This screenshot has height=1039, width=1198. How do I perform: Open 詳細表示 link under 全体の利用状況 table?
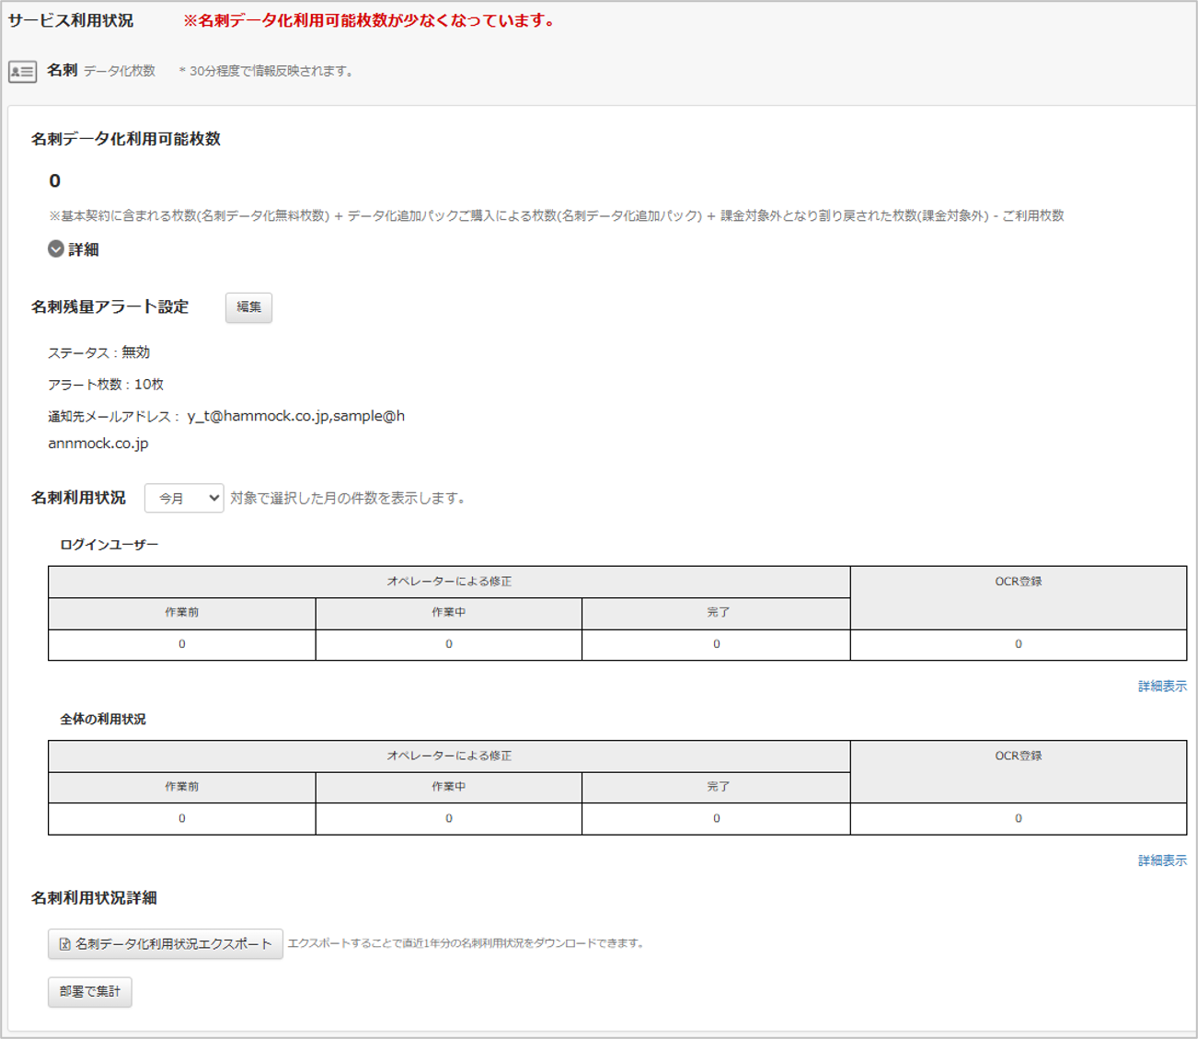point(1162,860)
